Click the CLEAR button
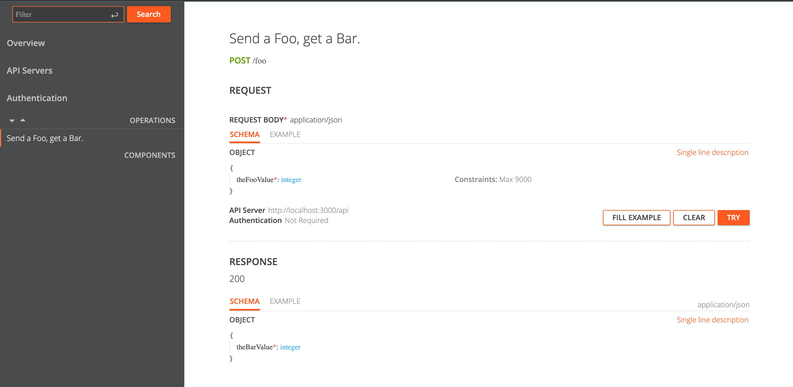Viewport: 793px width, 387px height. click(694, 217)
